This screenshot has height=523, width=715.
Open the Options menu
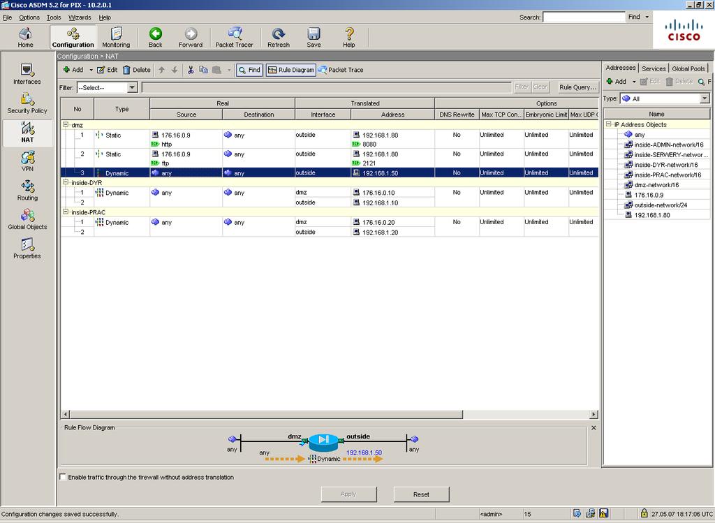click(x=29, y=17)
